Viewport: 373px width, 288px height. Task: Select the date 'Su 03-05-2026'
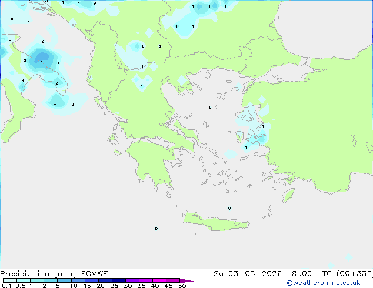point(248,274)
